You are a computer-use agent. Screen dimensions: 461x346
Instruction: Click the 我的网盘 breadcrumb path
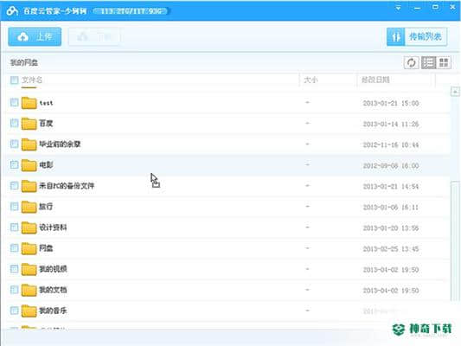24,62
